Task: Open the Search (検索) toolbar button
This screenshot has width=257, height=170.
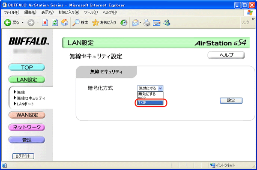Action: (81, 23)
